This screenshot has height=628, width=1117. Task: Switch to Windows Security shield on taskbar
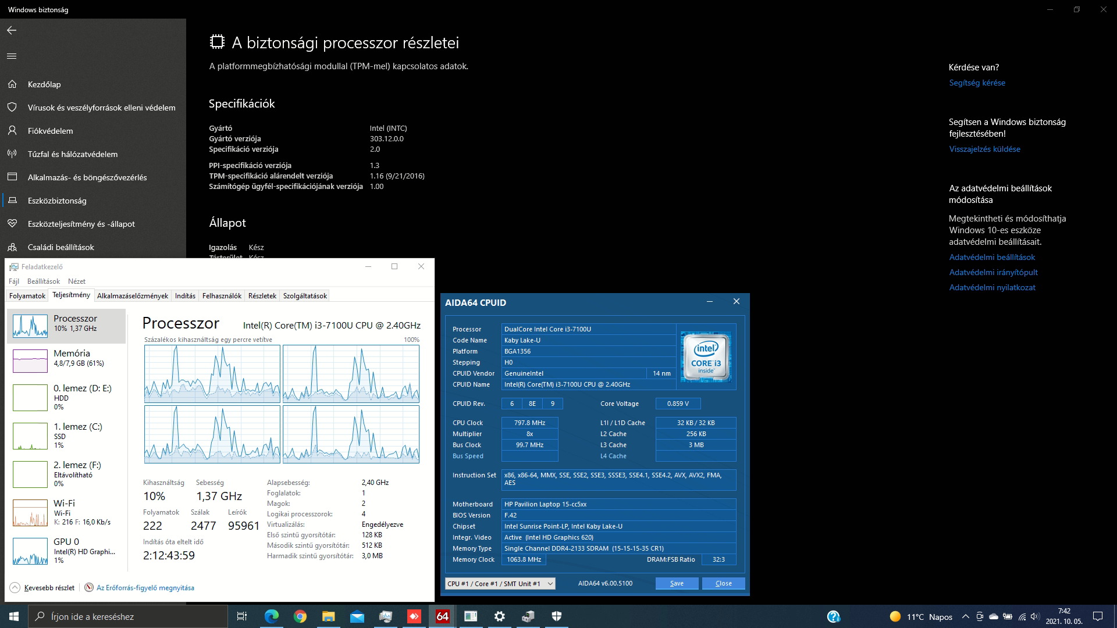[556, 616]
